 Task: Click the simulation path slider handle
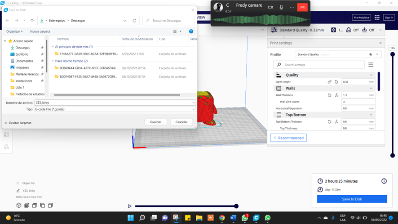coord(236,206)
